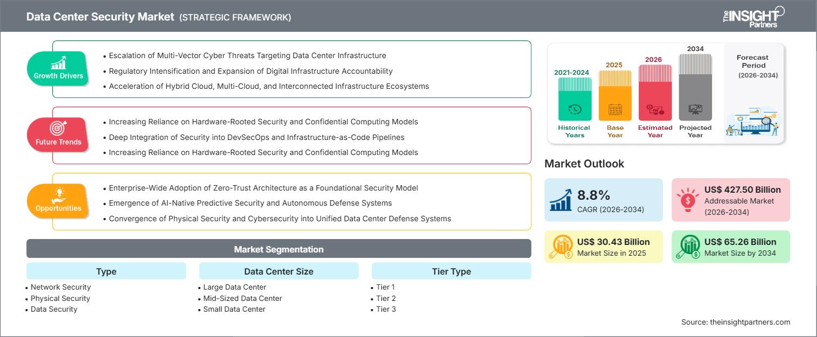
Task: Click the 2026 estimated year red bar
Action: [x=655, y=93]
